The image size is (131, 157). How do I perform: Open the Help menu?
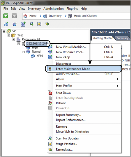(84, 9)
